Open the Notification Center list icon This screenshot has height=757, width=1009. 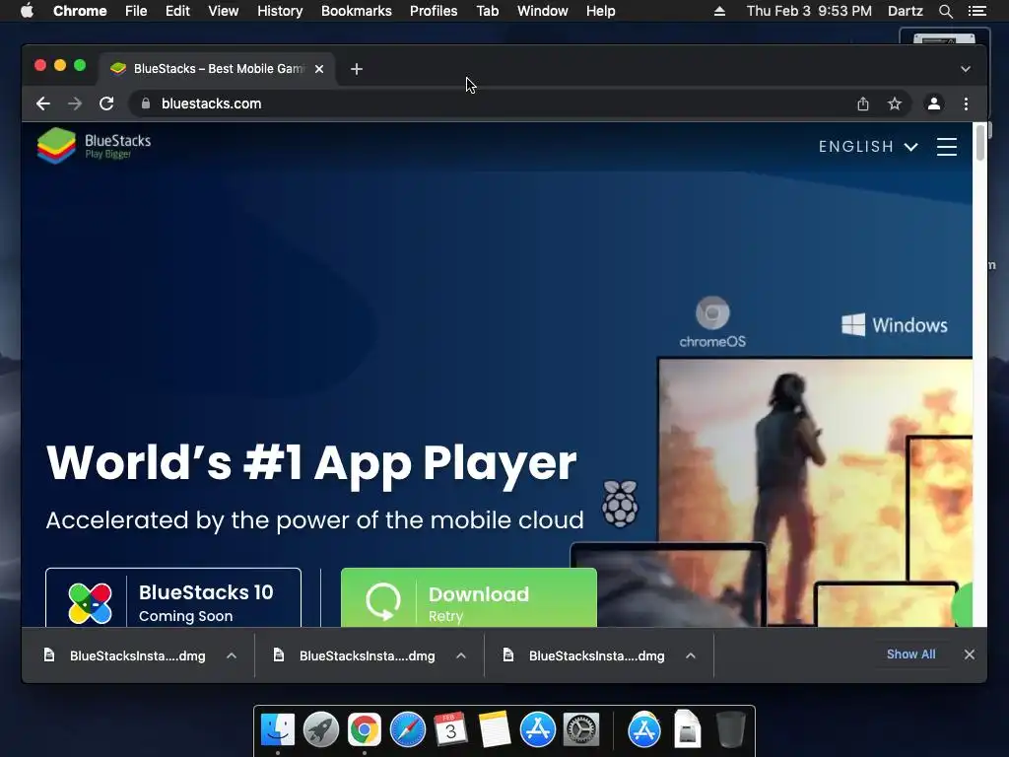[976, 11]
